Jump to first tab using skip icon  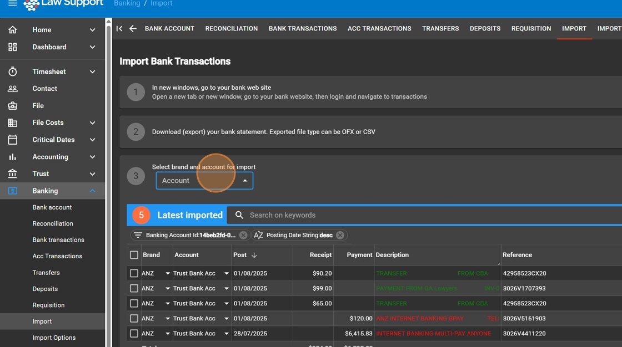coord(119,29)
